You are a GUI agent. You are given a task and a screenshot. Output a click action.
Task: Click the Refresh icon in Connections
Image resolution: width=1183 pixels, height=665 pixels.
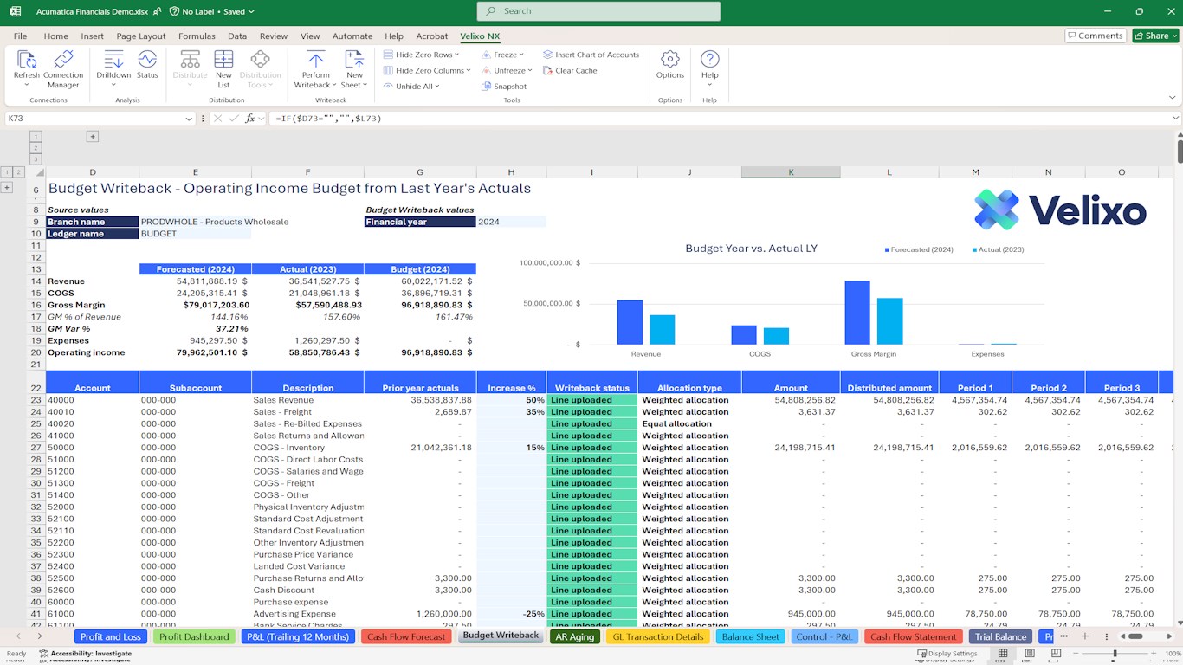pos(26,60)
